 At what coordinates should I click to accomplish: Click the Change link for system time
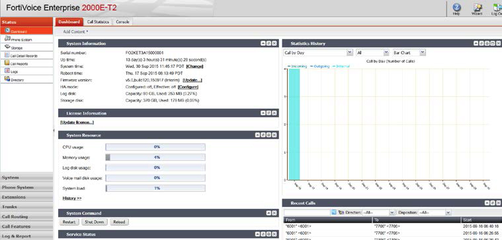tap(194, 67)
